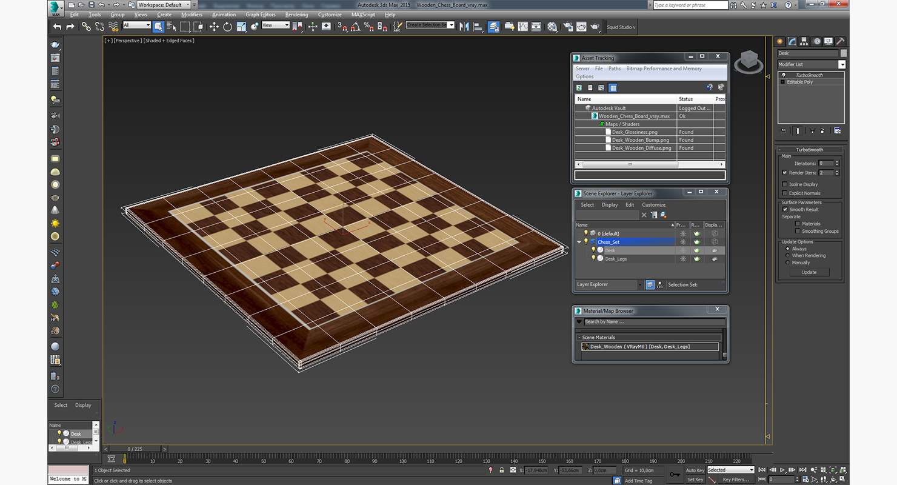The width and height of the screenshot is (897, 485).
Task: Toggle the Angle Snap icon
Action: pos(356,27)
